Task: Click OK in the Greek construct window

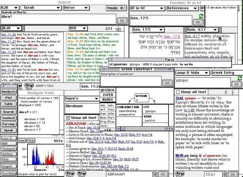Action: tap(168, 83)
